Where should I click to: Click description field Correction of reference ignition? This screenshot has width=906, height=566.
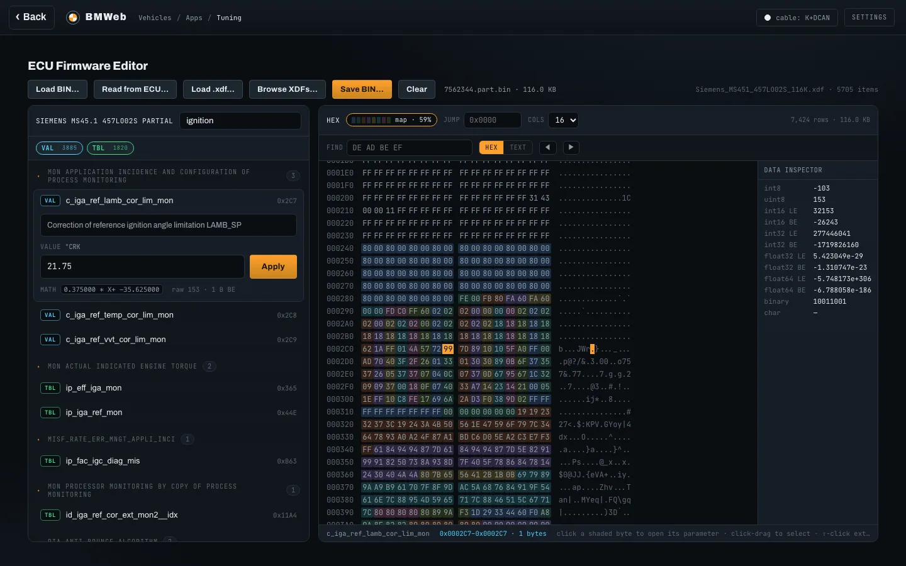pos(168,225)
